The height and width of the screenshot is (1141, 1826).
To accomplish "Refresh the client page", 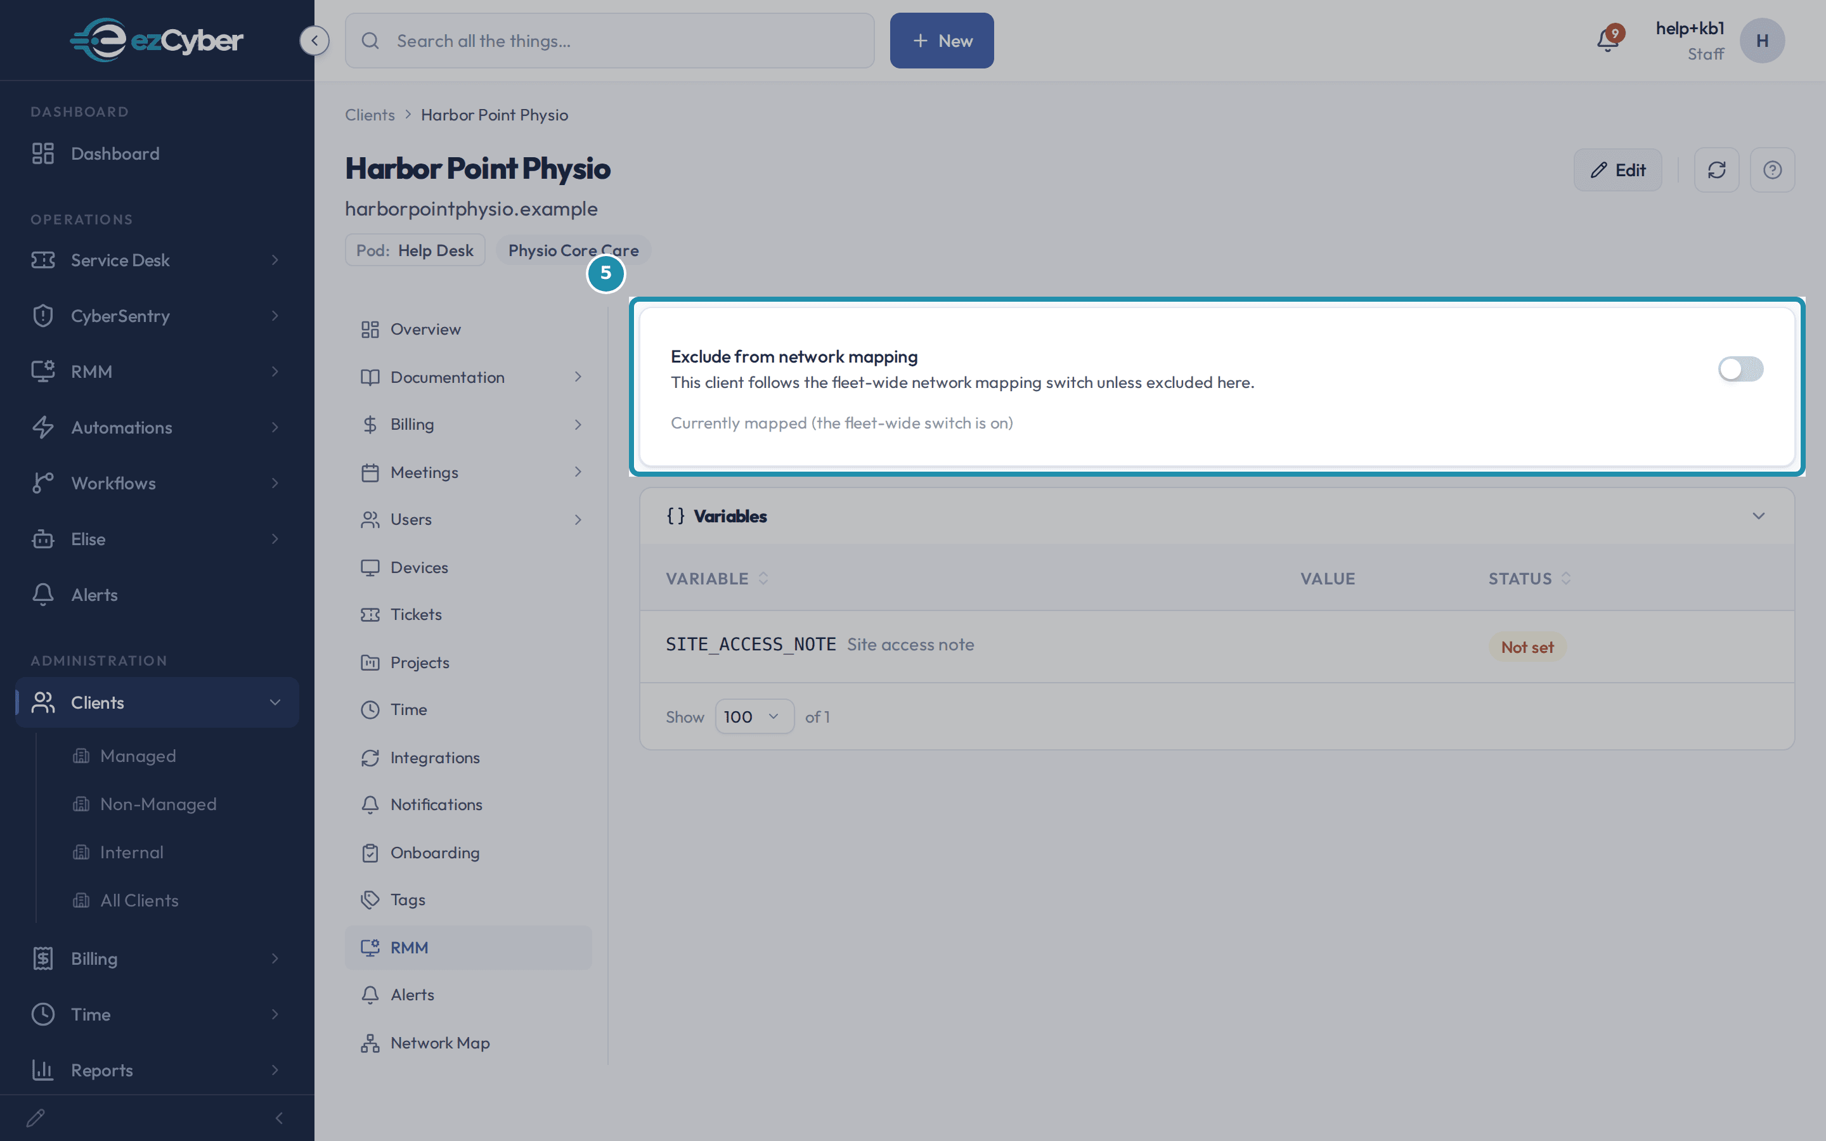I will [x=1716, y=170].
